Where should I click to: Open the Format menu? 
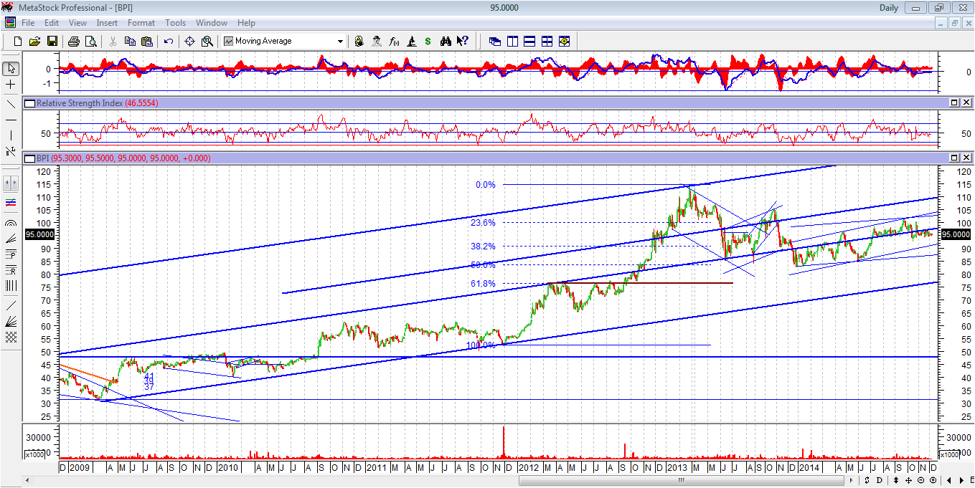point(141,22)
